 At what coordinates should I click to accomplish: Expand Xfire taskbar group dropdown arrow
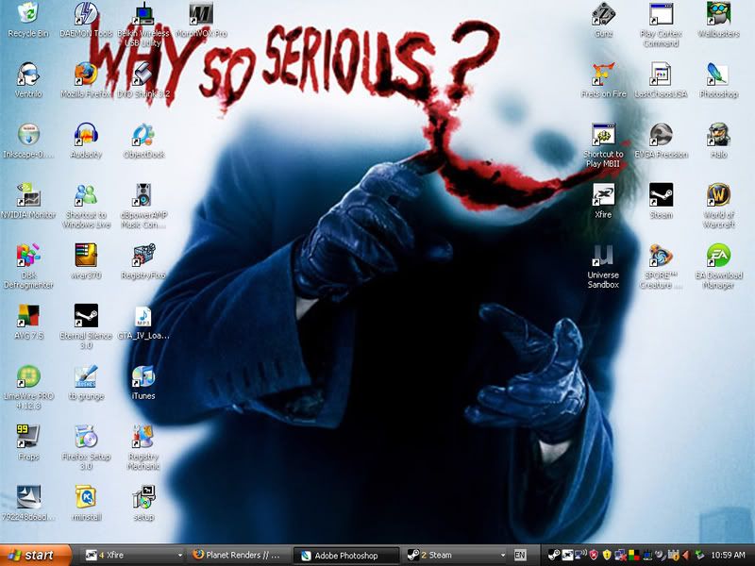click(x=180, y=556)
